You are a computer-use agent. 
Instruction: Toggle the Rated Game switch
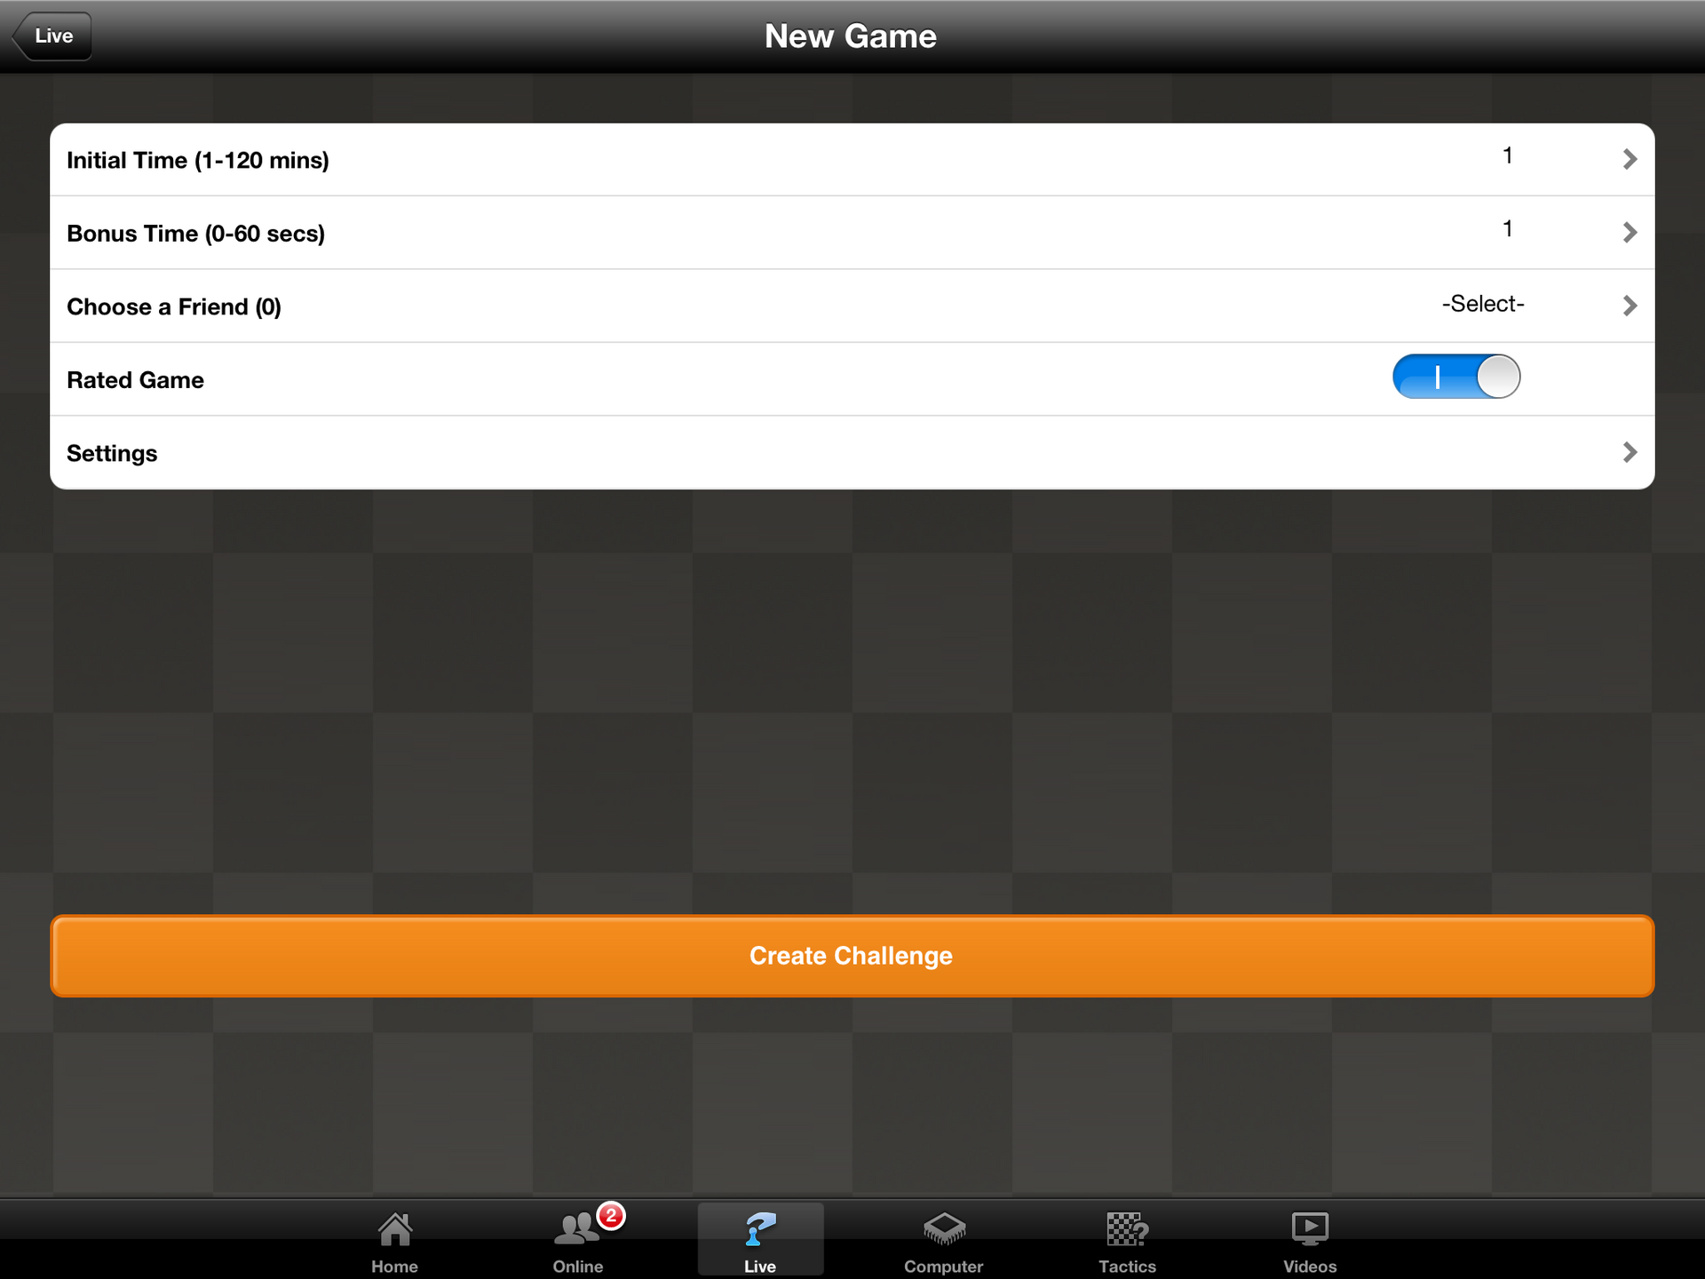(1456, 377)
